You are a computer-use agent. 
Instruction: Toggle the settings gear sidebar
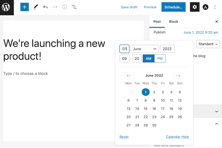click(195, 7)
